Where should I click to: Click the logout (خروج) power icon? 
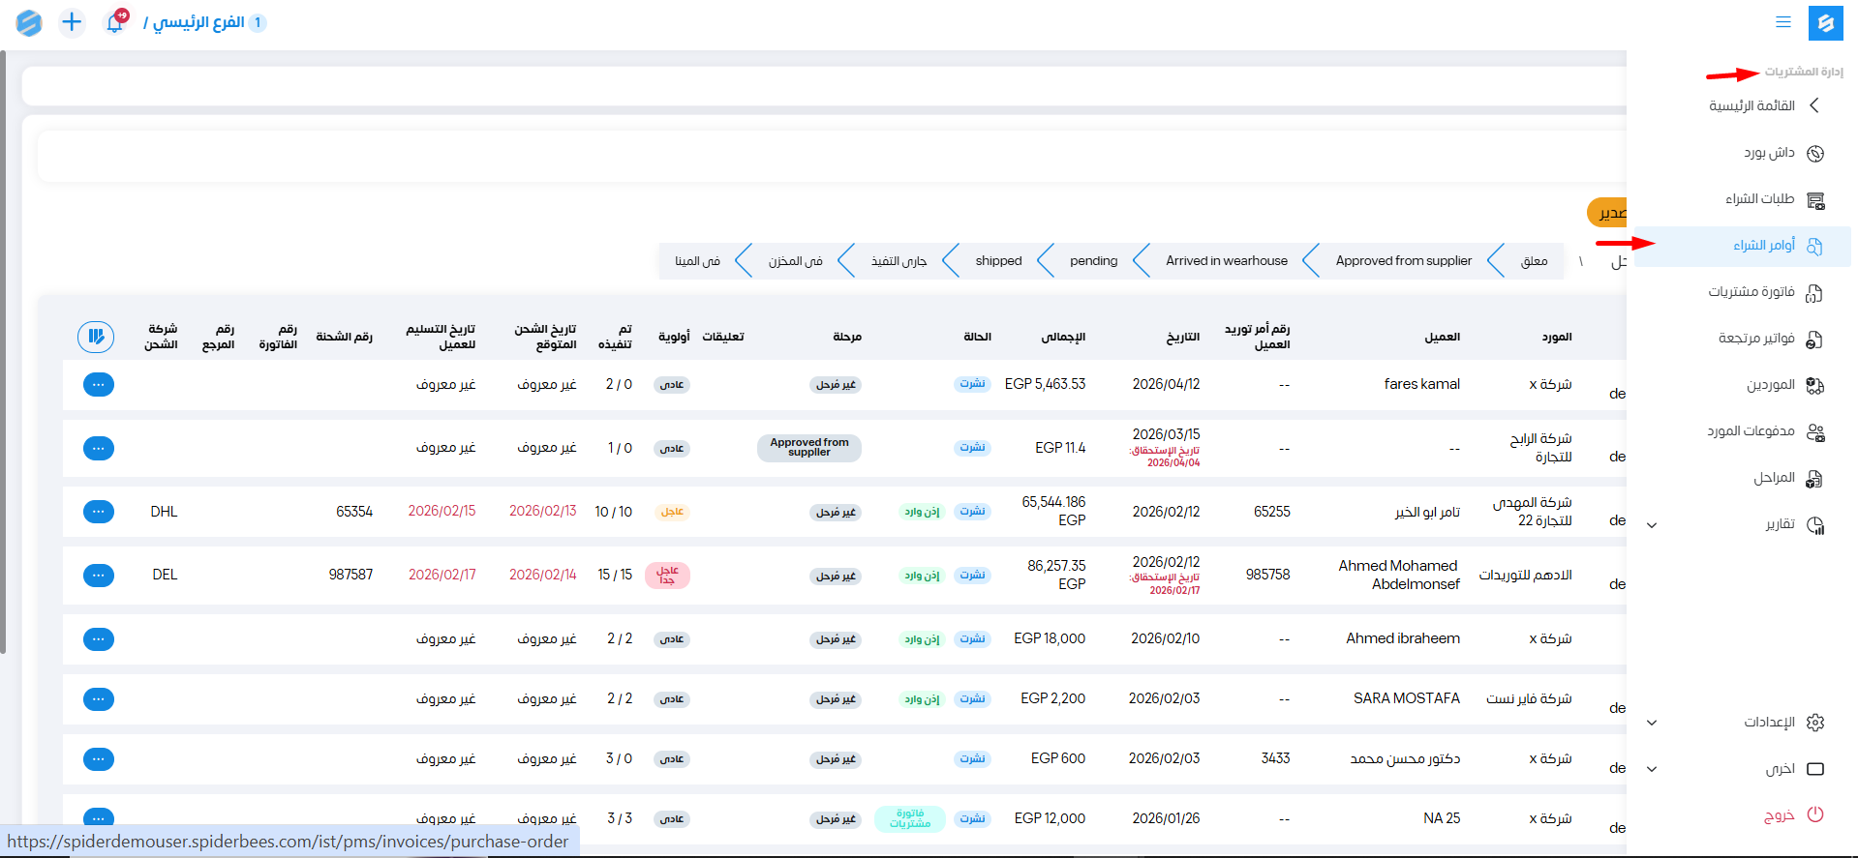click(x=1815, y=815)
